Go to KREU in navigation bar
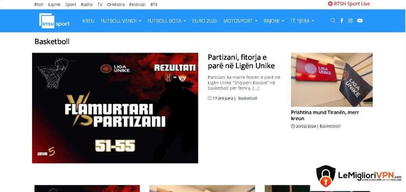Screen dimensions: 406x192 coord(88,21)
